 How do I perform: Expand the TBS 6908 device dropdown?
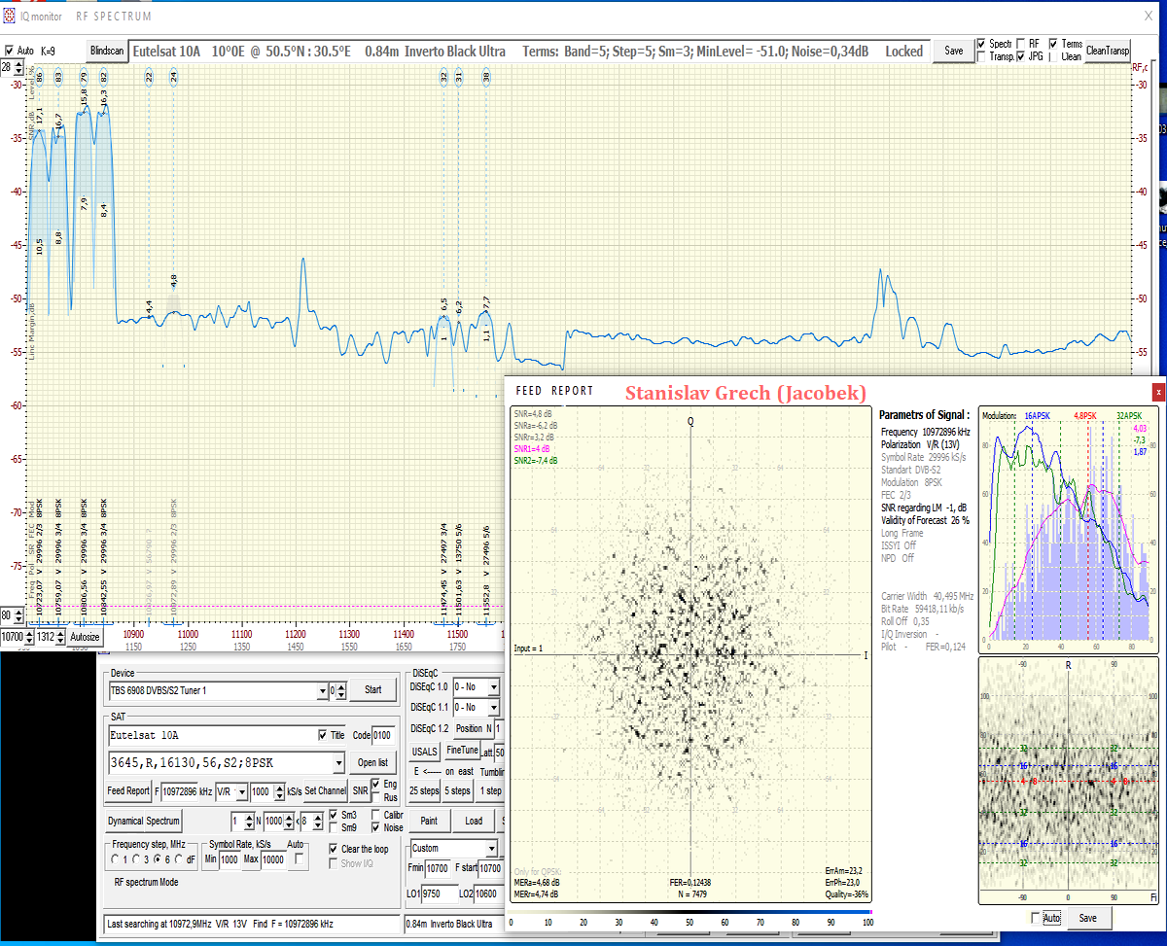(x=322, y=691)
